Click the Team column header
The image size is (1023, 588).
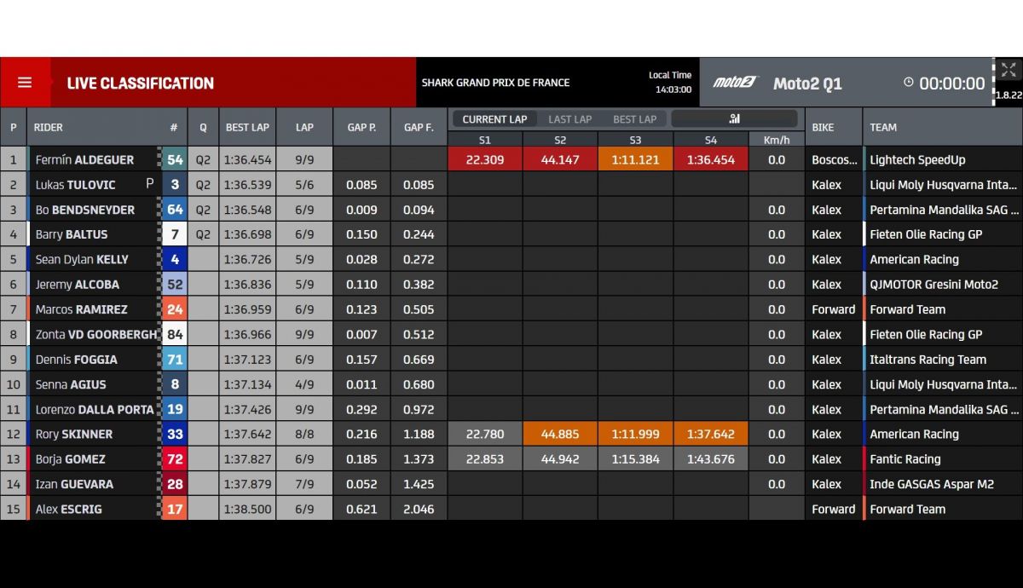[883, 128]
